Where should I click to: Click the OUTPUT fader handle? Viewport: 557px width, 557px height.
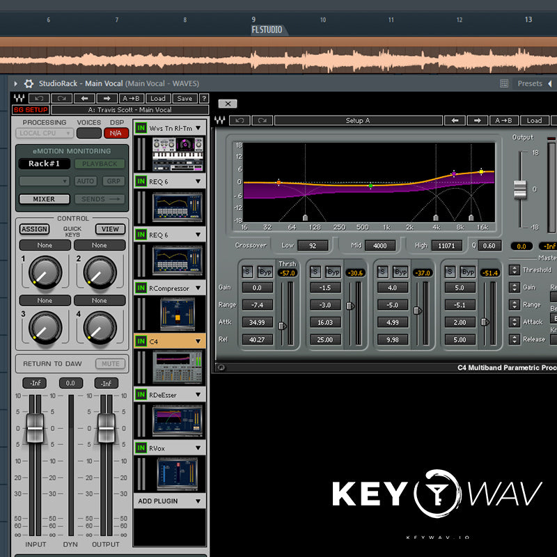coord(107,428)
